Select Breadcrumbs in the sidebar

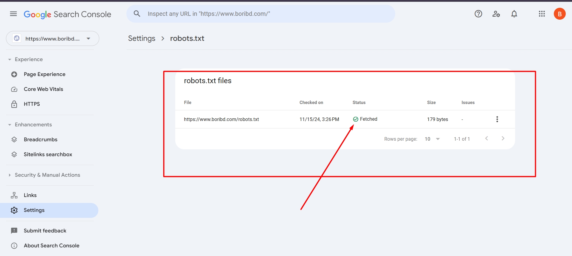click(x=41, y=139)
